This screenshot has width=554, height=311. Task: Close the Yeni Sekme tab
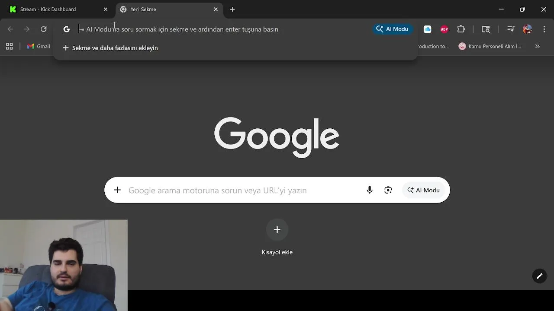pos(216,9)
